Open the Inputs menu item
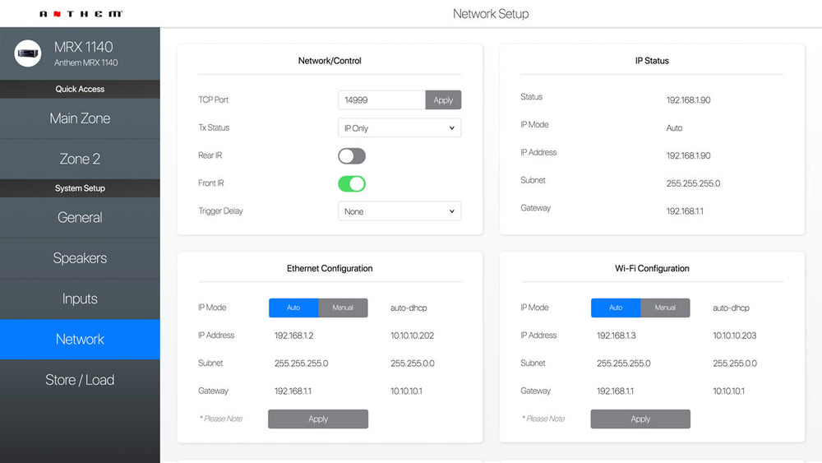This screenshot has height=463, width=822. point(80,299)
